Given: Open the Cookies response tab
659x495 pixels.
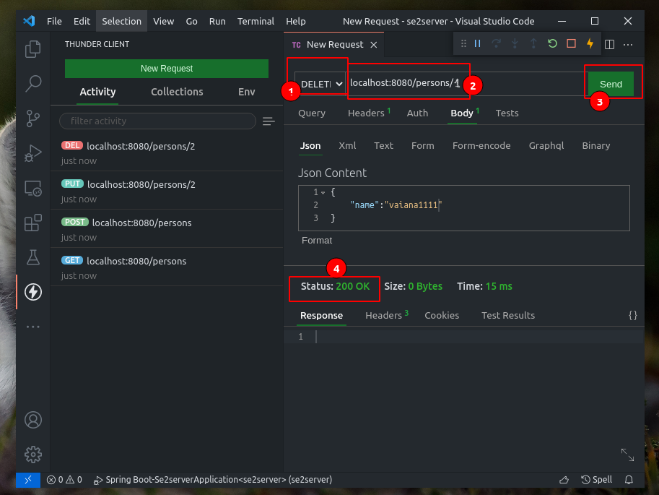Looking at the screenshot, I should [441, 315].
